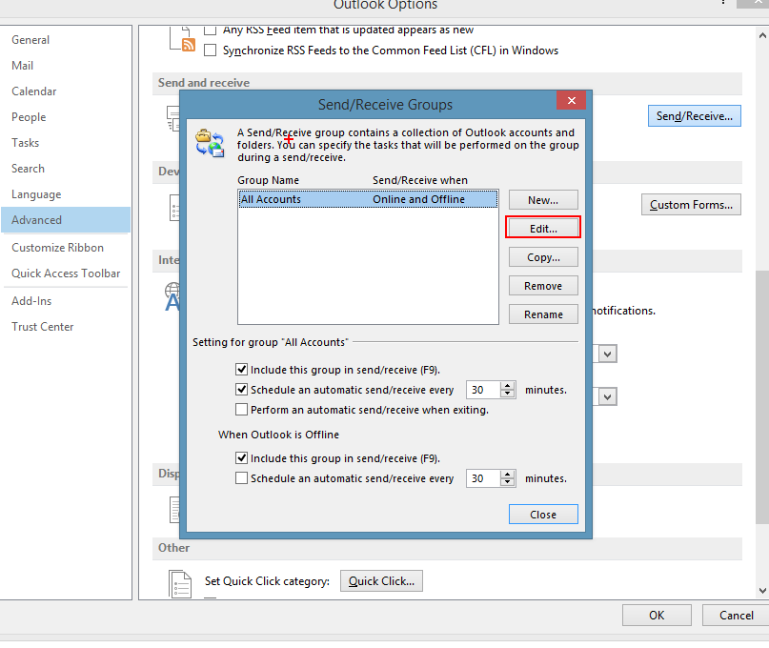Click the Quick Click category document icon
Screen dimensions: 769x648
pos(180,584)
